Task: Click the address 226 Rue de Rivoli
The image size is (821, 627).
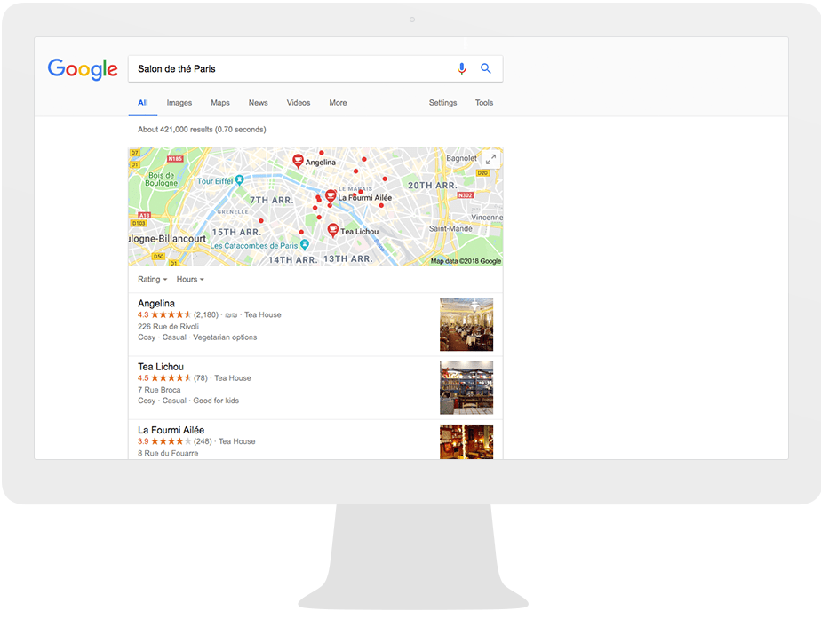Action: click(x=168, y=326)
